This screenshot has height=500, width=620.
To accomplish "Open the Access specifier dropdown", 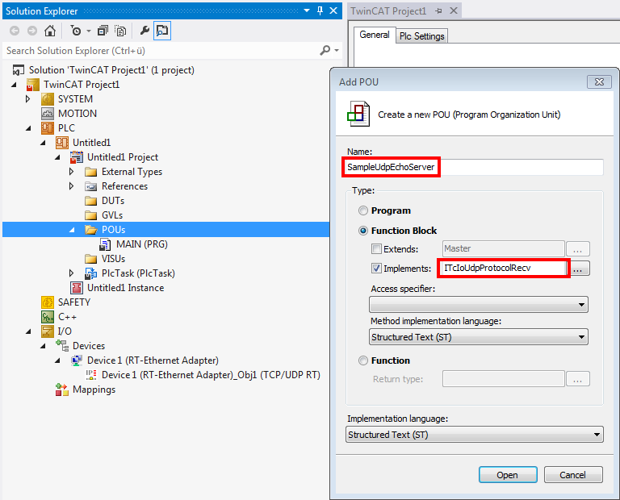I will 479,305.
